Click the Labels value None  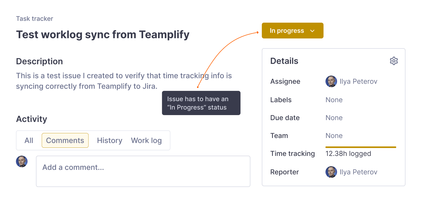pyautogui.click(x=334, y=100)
